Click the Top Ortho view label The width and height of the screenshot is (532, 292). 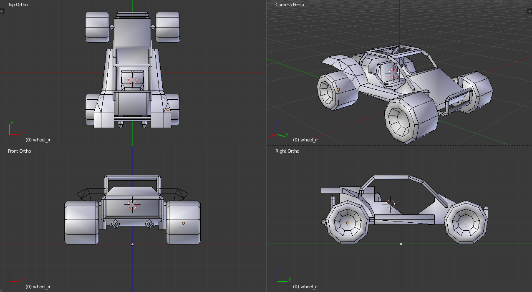(18, 5)
